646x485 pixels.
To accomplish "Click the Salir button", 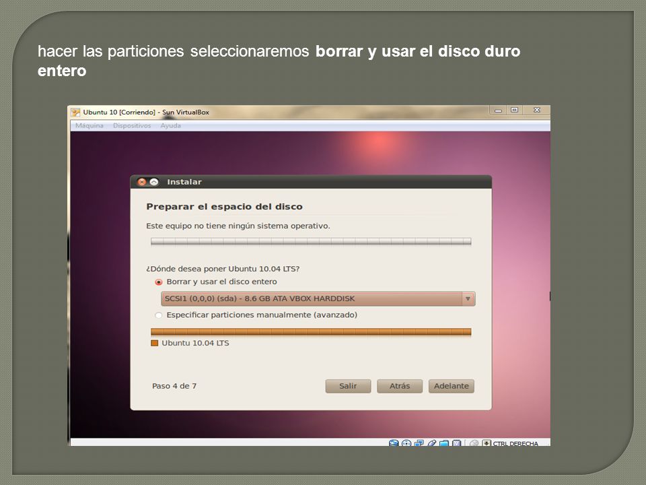I will 348,386.
